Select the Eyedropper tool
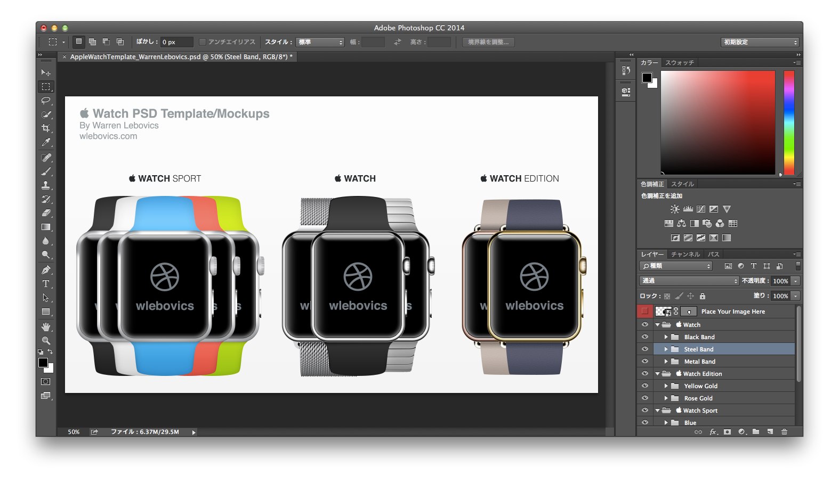Screen dimensions: 839x484 click(46, 142)
